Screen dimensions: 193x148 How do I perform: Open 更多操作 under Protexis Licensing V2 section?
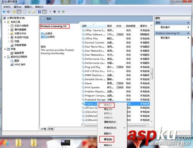tap(165, 38)
